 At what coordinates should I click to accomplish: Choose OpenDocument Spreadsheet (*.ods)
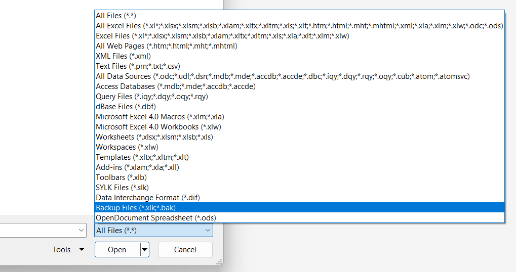(299, 218)
